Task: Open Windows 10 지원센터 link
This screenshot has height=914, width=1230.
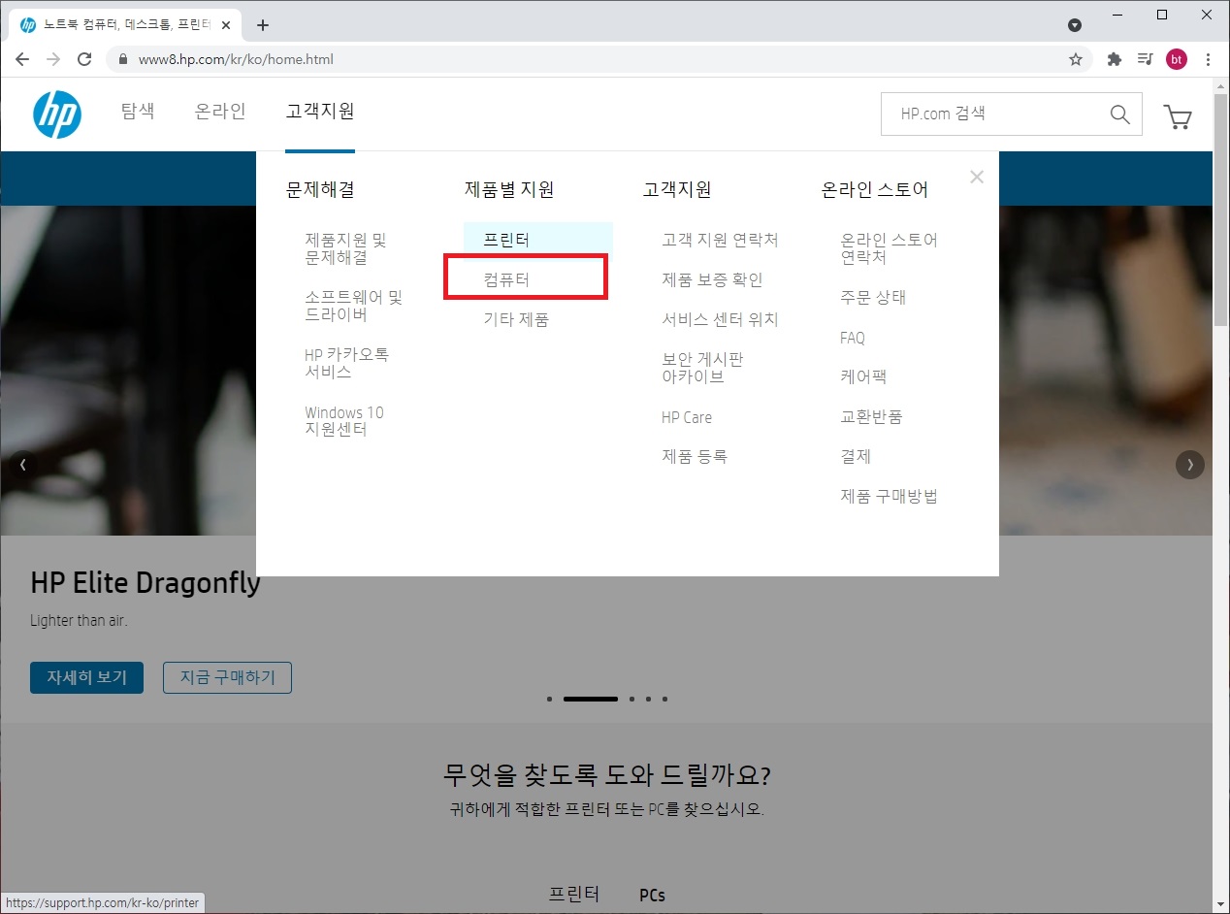Action: pyautogui.click(x=344, y=420)
